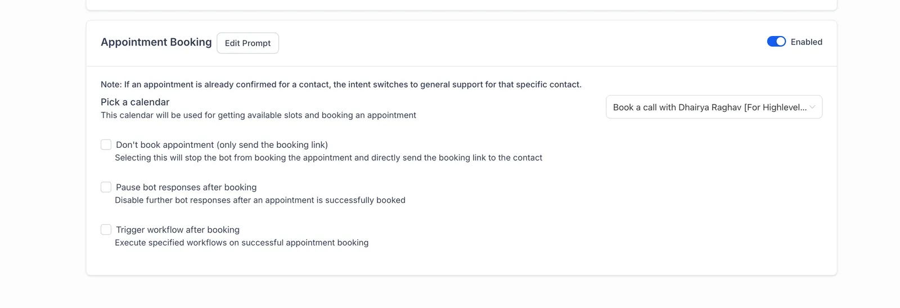
Task: Click the Disable further bot responses description
Action: coord(260,200)
